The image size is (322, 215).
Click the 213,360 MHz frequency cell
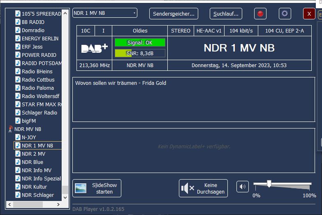[x=95, y=65]
